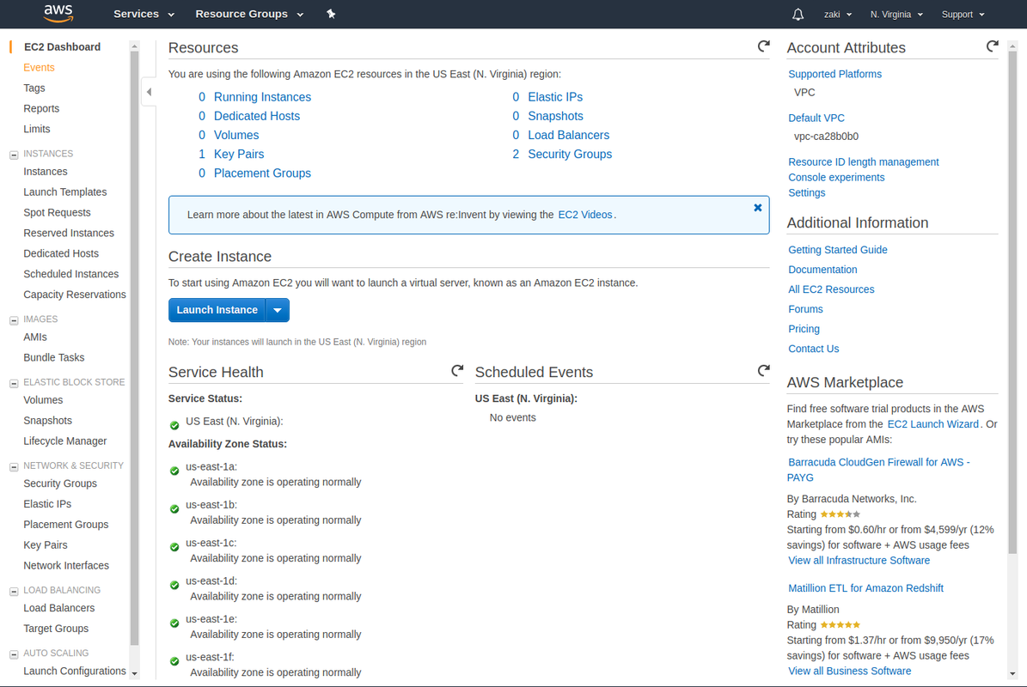
Task: Open the N. Virginia region selector
Action: (x=896, y=15)
